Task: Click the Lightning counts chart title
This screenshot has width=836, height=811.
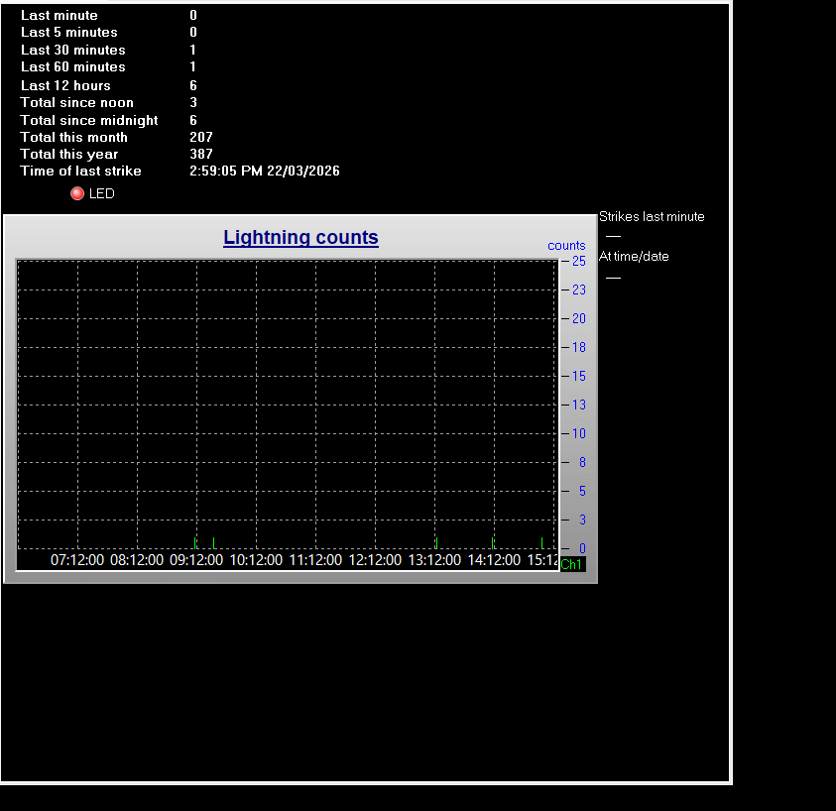Action: [x=300, y=238]
